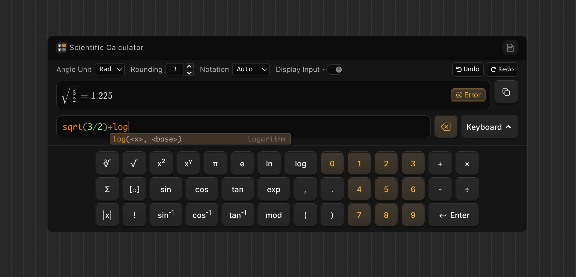Screen dimensions: 576x277
Task: Click the Error indicator badge
Action: point(468,95)
